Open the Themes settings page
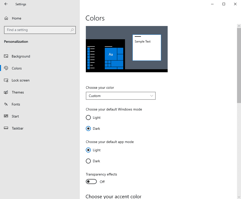 [x=40, y=92]
